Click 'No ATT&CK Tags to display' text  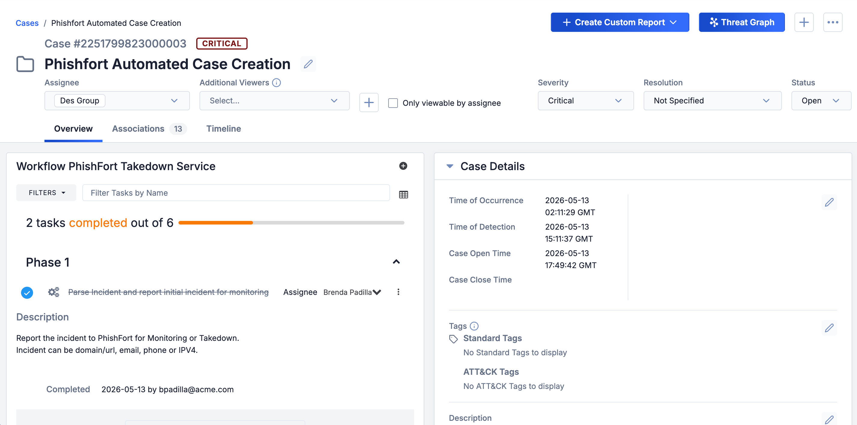pyautogui.click(x=513, y=386)
